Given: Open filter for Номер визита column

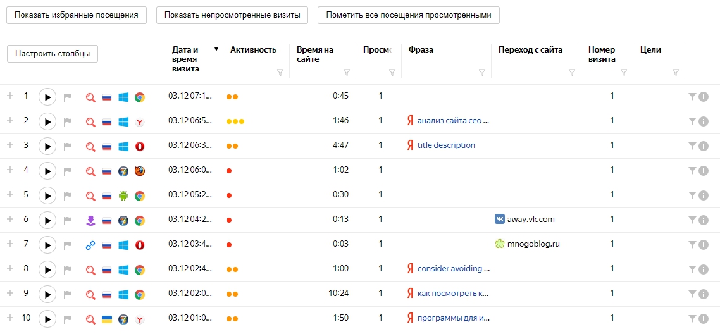Looking at the screenshot, I should pos(624,73).
